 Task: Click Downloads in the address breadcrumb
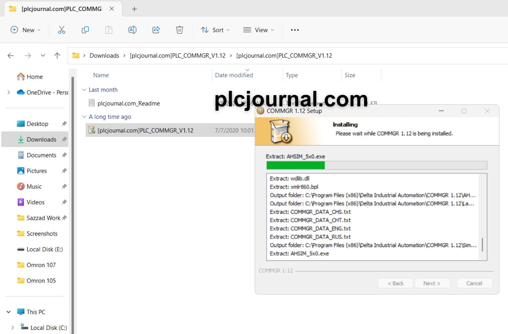tap(104, 56)
